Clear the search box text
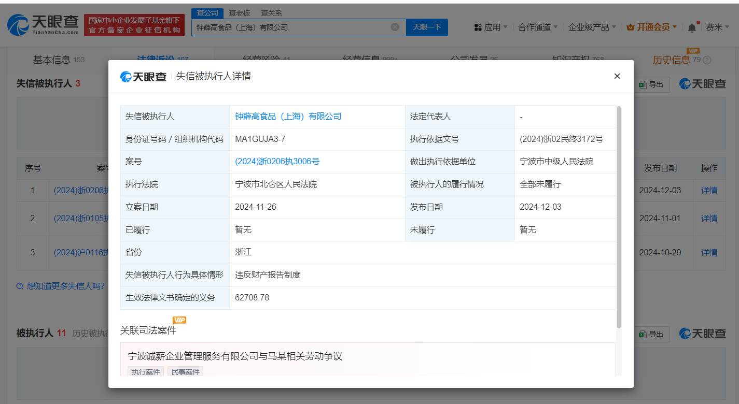Screen dimensions: 739x404 (x=395, y=27)
